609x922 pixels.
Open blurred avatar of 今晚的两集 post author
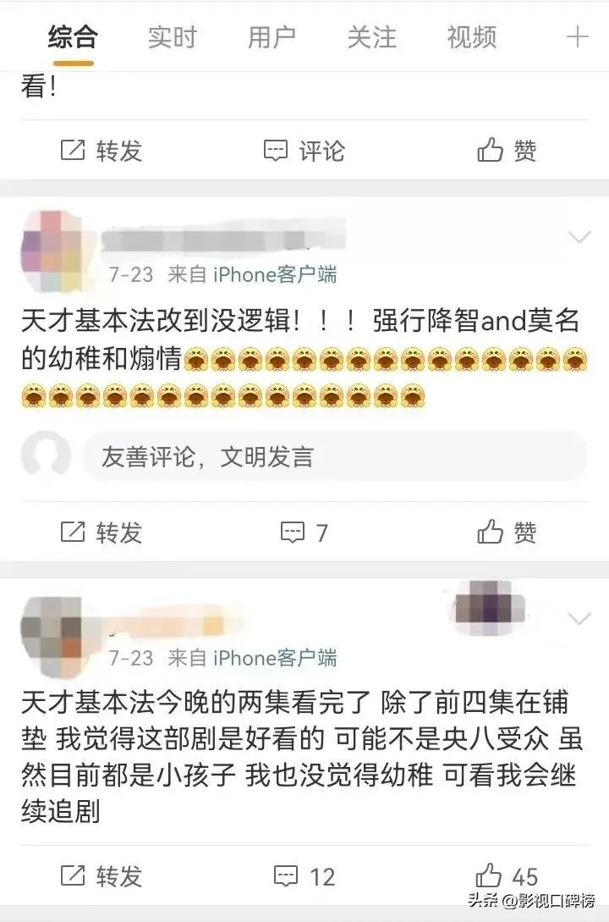tap(52, 634)
